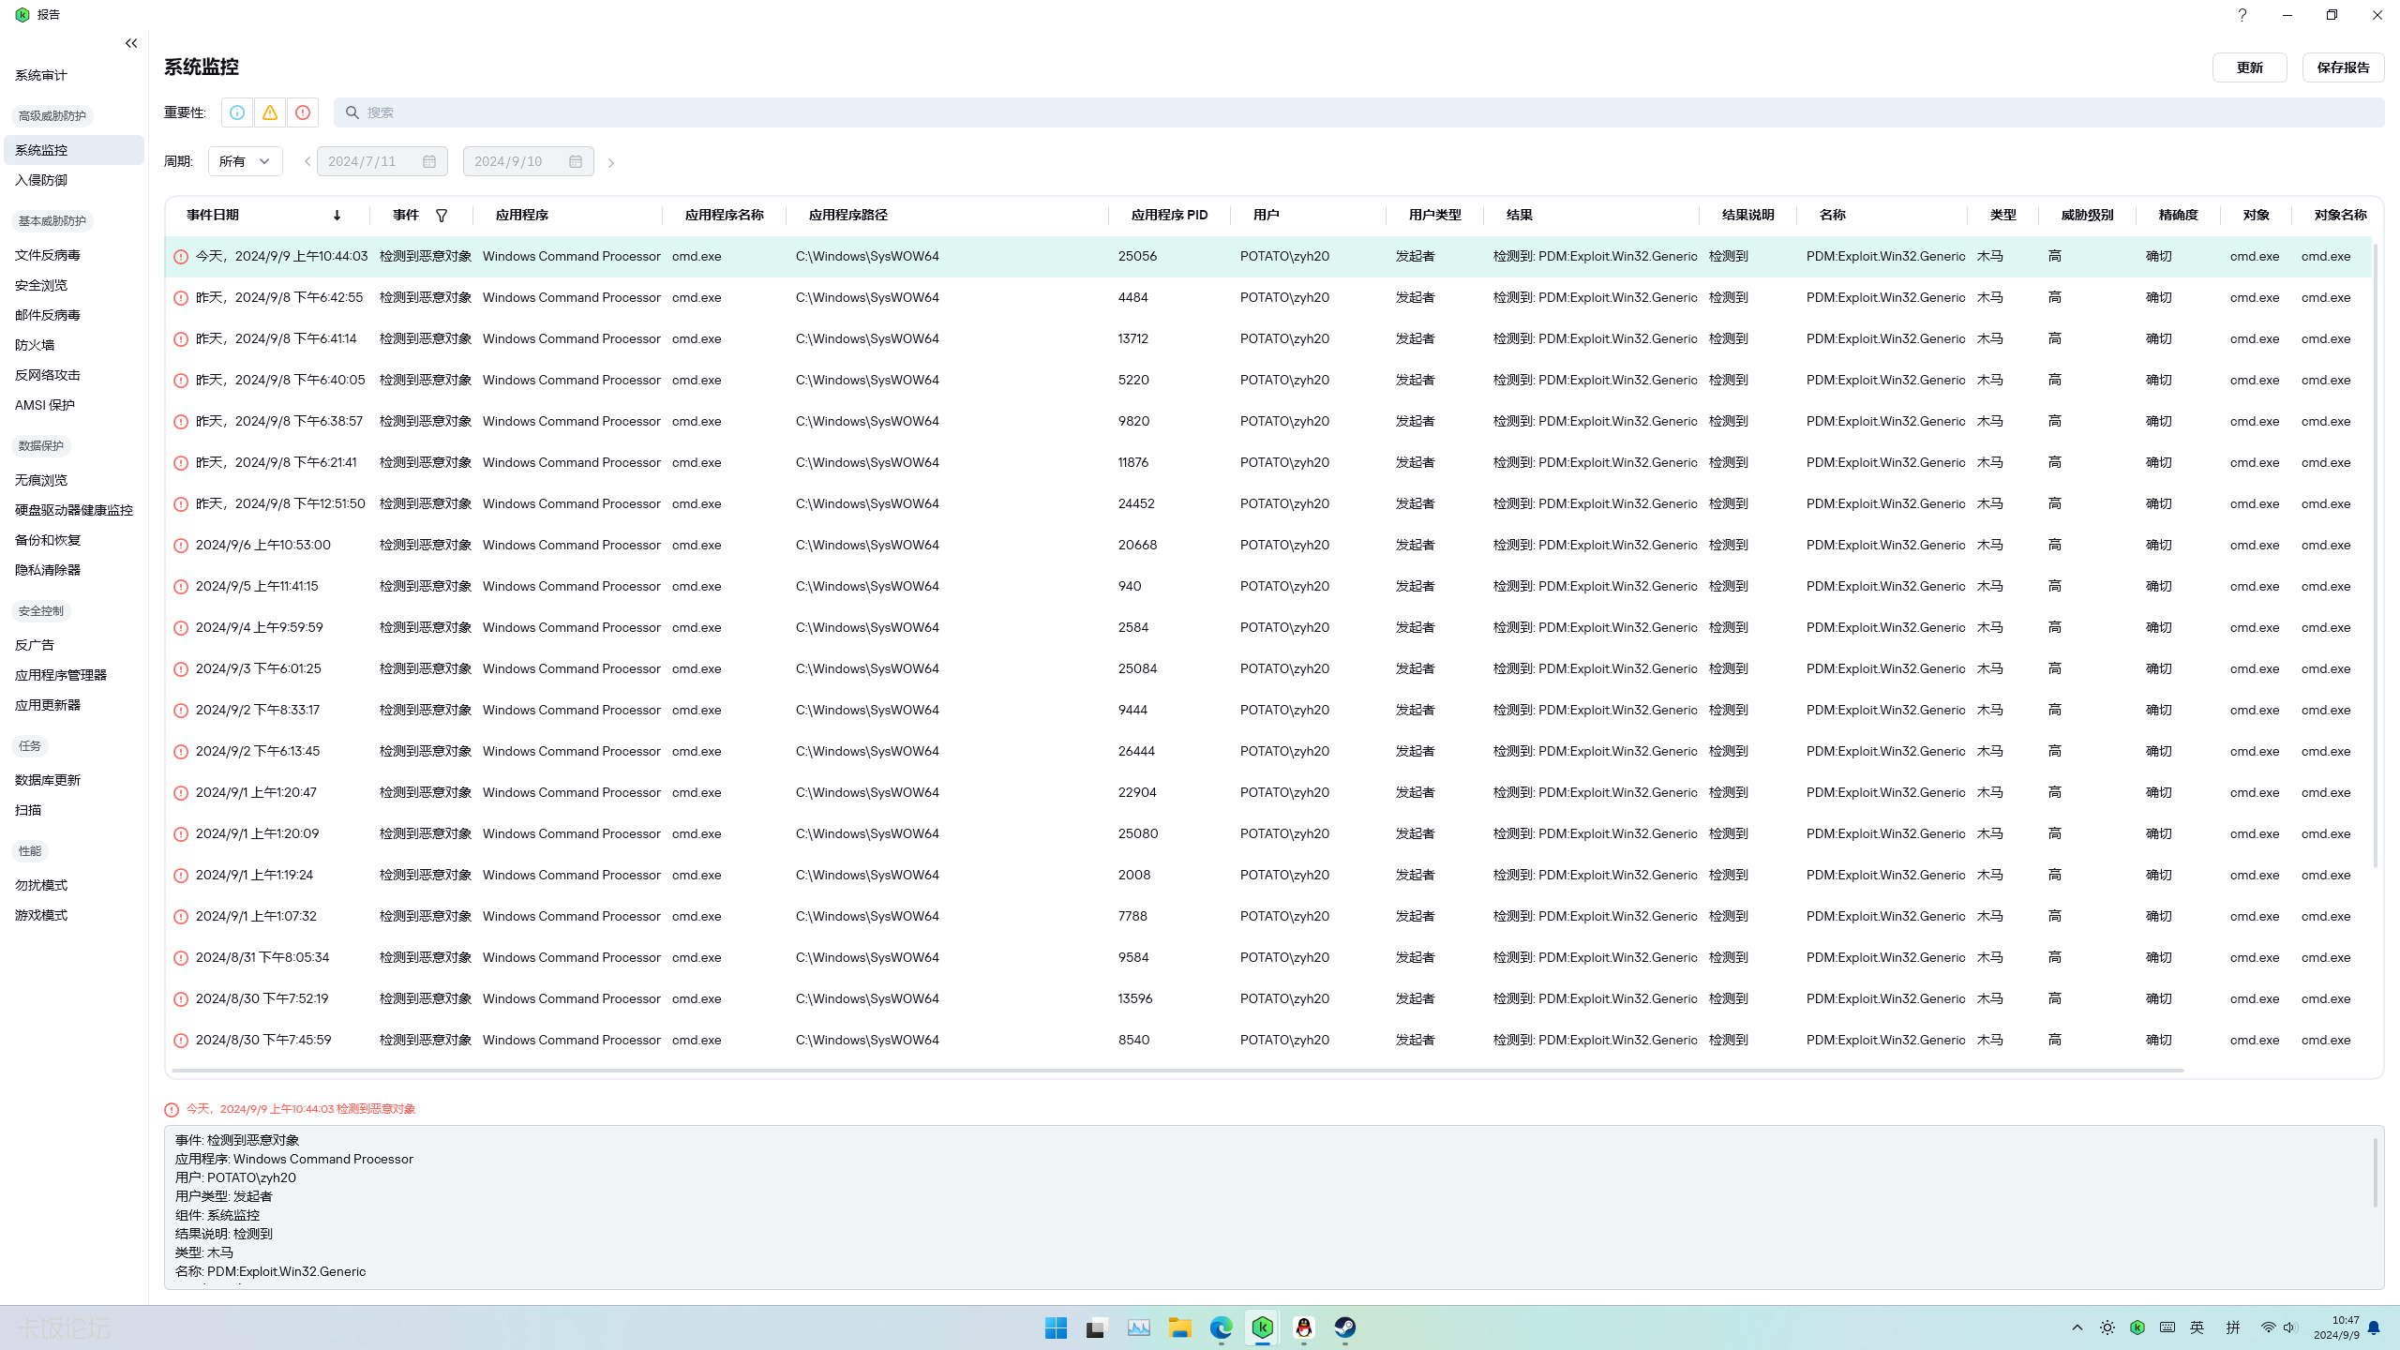Click critical icon on 2024/9/3 下午6:01:25 row
The width and height of the screenshot is (2400, 1350).
point(181,669)
